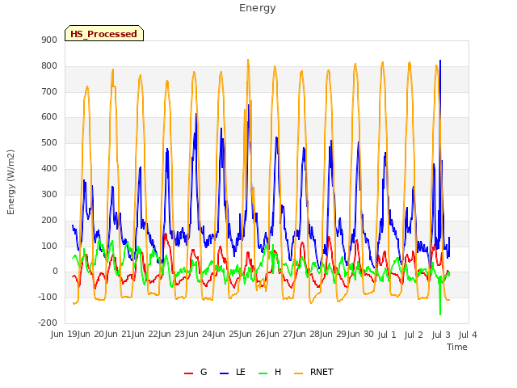Click the 700 y-axis tick label

[x=49, y=91]
